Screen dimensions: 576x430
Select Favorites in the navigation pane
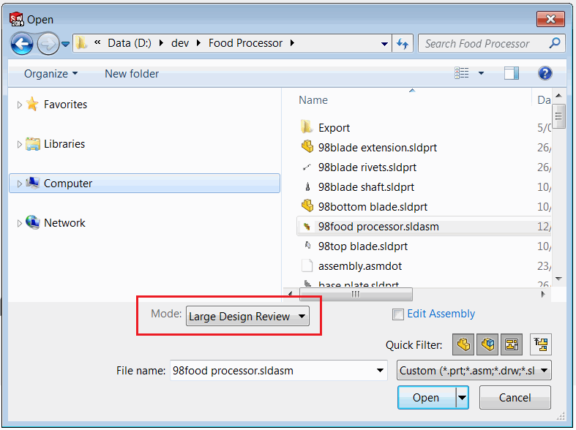click(65, 105)
